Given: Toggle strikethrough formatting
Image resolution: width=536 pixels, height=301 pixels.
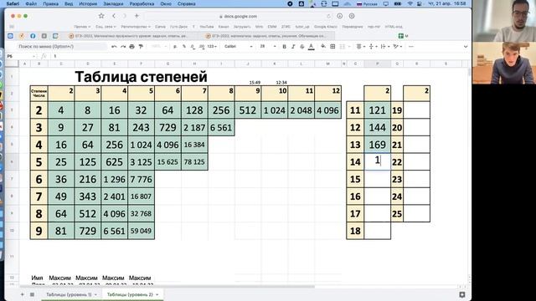Looking at the screenshot, I should pyautogui.click(x=301, y=47).
